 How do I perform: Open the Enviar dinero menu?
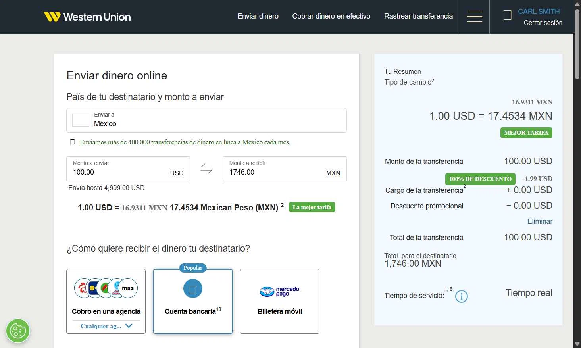coord(258,16)
